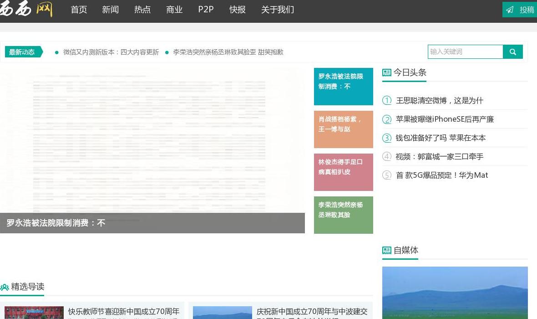Click the 自媒体 section icon
This screenshot has width=537, height=319.
click(387, 250)
